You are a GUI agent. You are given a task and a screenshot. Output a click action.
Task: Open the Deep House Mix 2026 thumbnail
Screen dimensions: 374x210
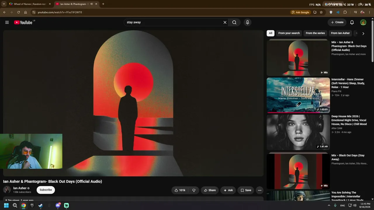[298, 132]
